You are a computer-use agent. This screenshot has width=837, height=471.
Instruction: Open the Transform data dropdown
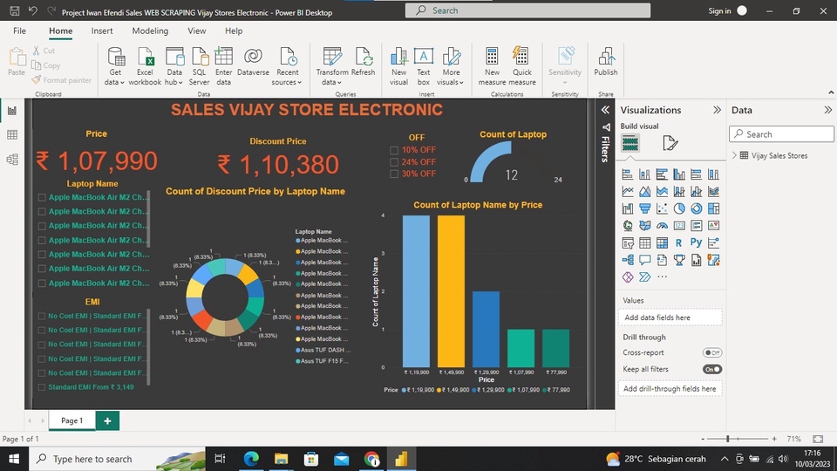click(x=331, y=66)
